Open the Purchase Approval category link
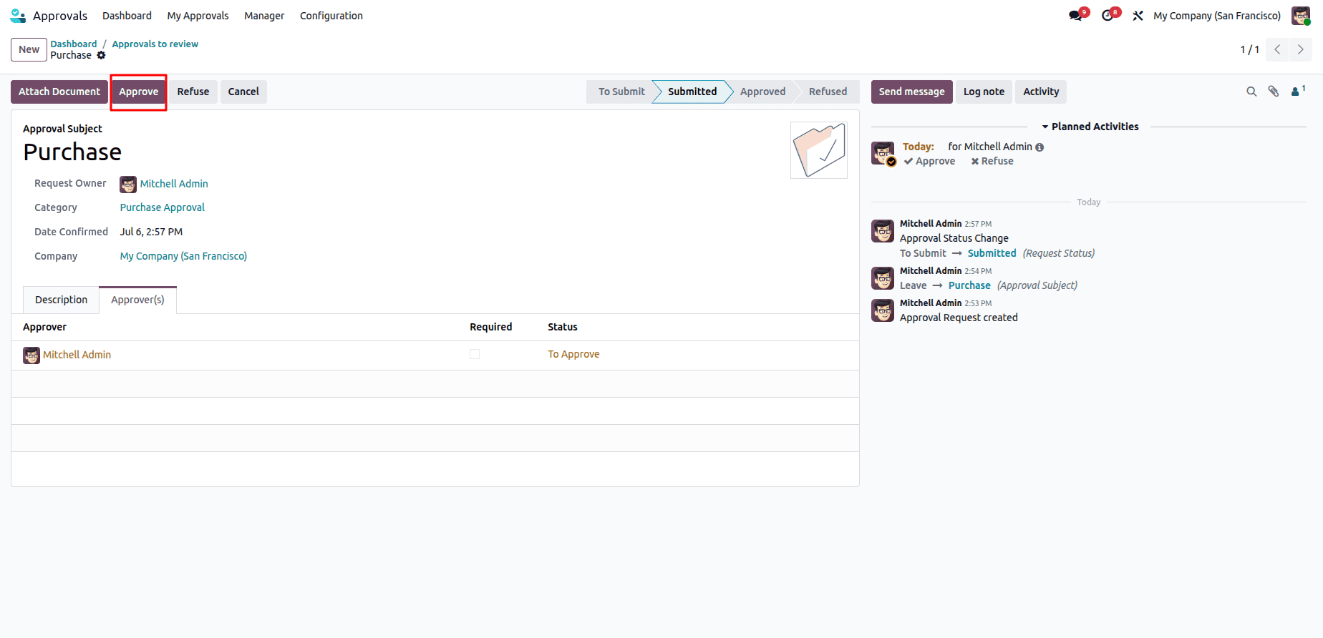Viewport: 1323px width, 638px height. (162, 207)
